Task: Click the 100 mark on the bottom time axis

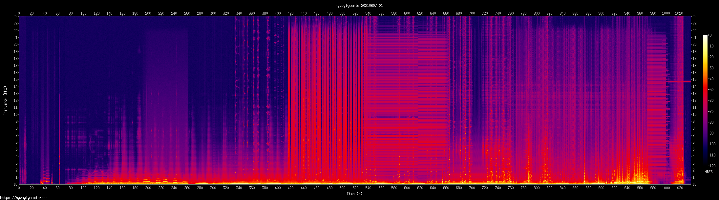Action: click(83, 188)
